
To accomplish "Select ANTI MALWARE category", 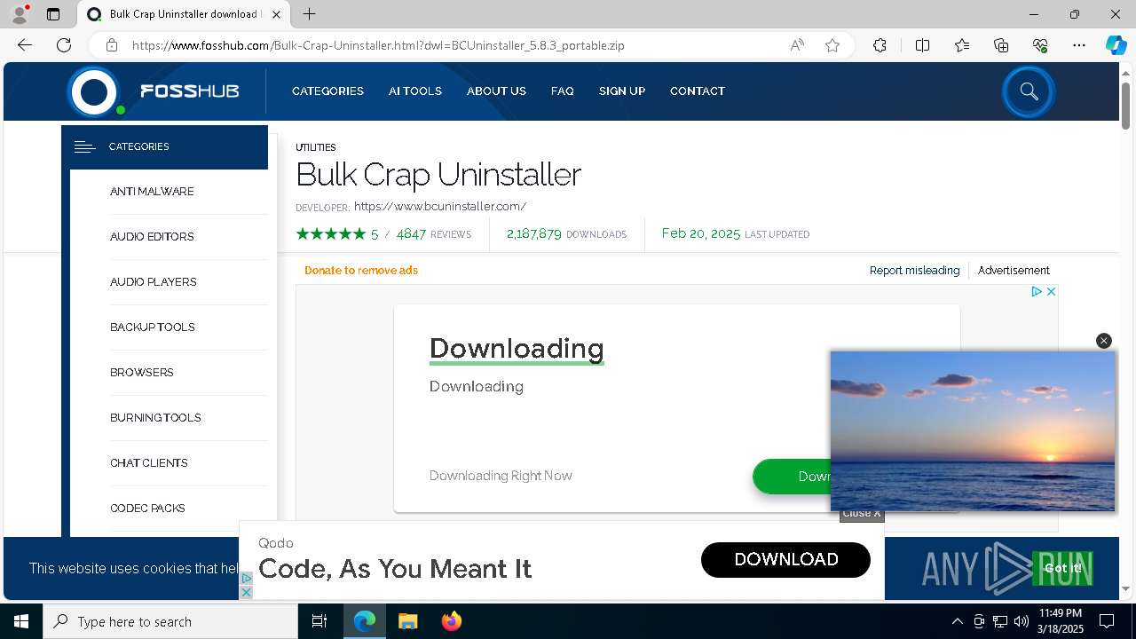I will pos(152,192).
